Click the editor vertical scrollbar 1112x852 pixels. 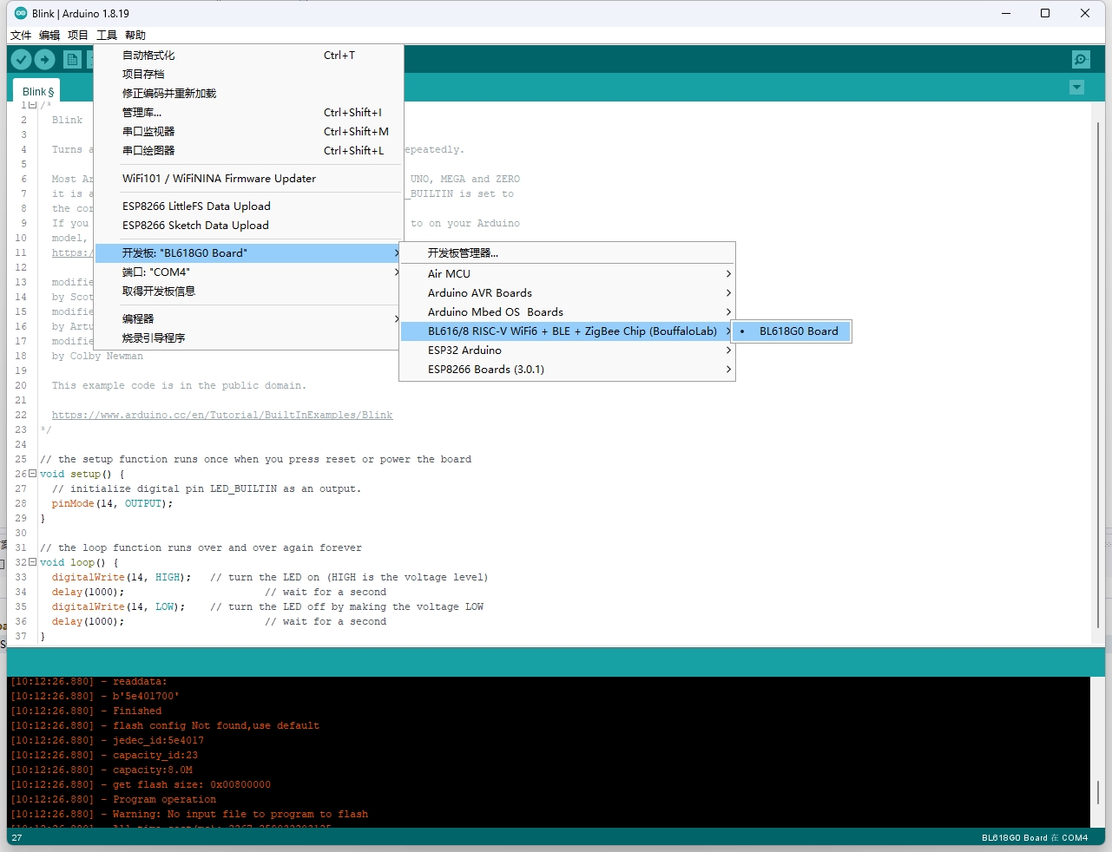click(x=1098, y=373)
